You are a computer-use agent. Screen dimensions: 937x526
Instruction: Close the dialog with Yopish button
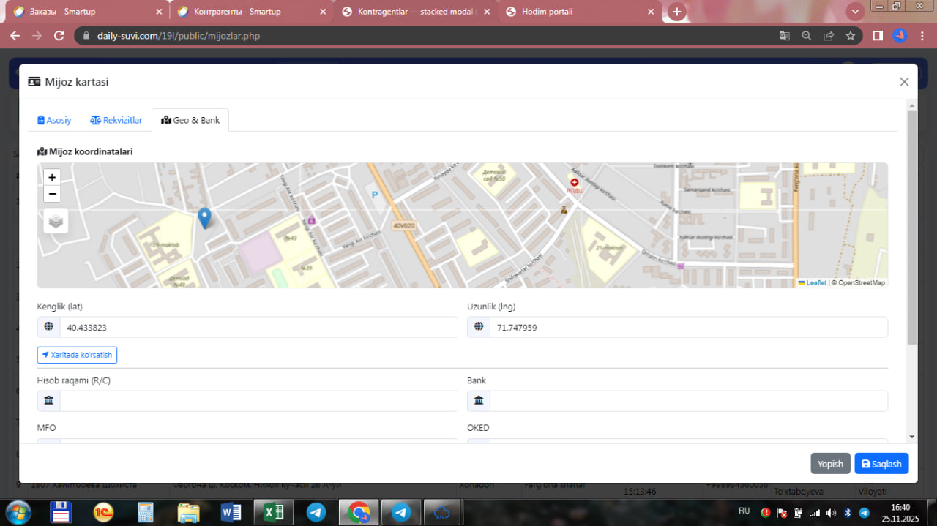point(830,464)
